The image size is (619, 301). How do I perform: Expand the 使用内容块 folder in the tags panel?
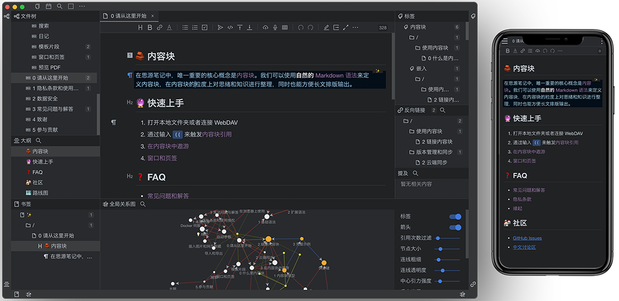pos(434,48)
